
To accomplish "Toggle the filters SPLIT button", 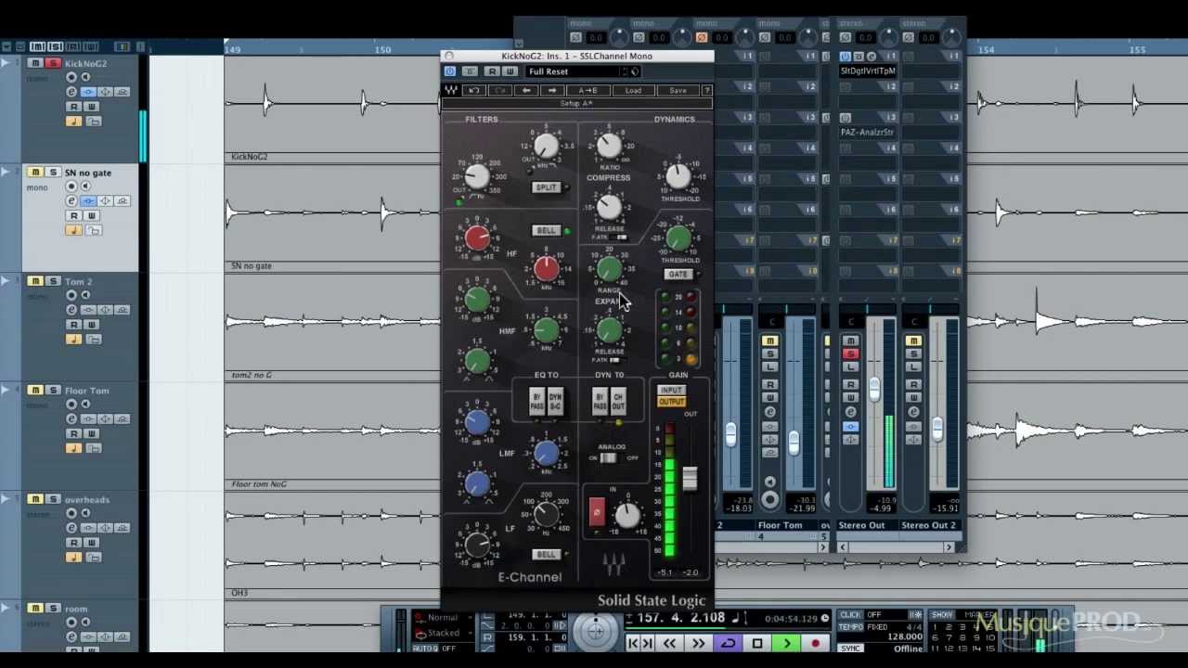I will 546,187.
